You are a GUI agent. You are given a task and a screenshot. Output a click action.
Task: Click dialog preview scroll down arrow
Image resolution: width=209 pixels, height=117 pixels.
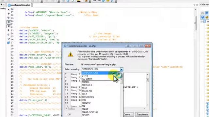(x=148, y=105)
